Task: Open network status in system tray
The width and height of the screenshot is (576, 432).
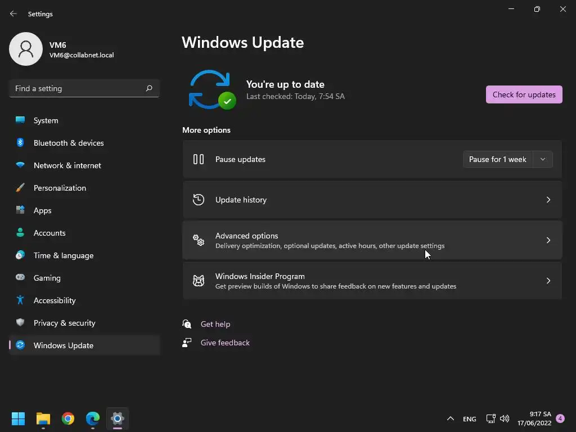Action: click(490, 418)
